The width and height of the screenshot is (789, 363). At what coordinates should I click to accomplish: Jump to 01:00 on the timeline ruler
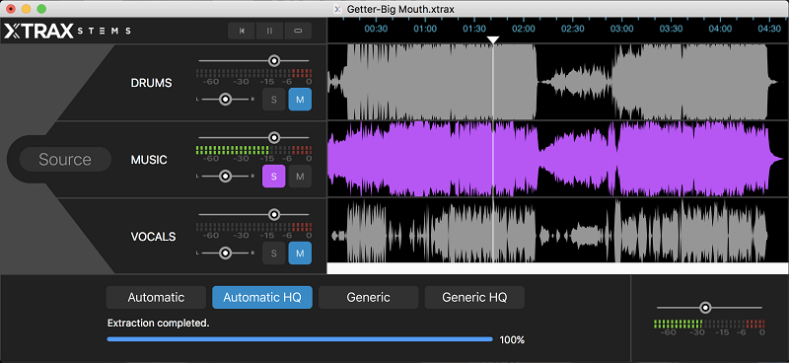pos(425,30)
